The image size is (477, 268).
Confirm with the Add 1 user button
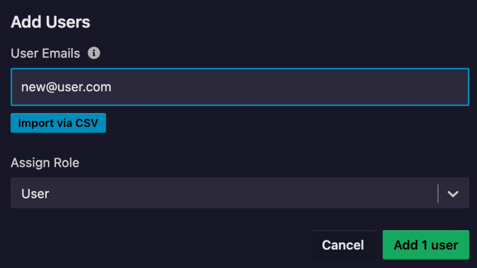[426, 245]
